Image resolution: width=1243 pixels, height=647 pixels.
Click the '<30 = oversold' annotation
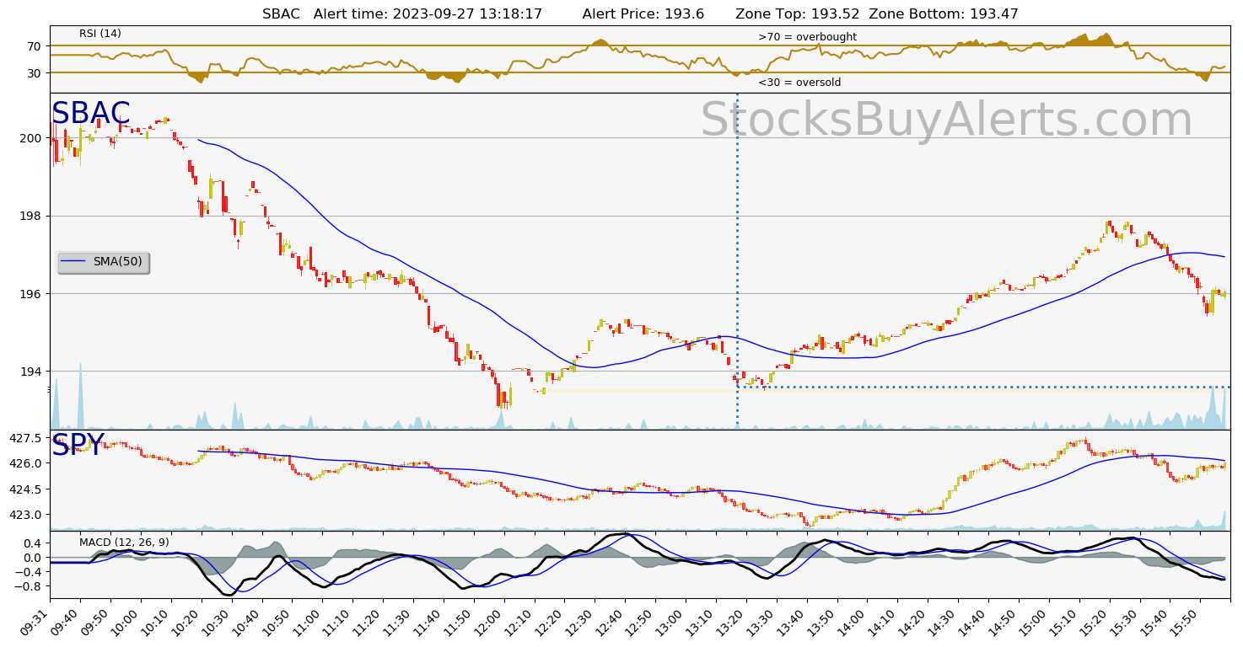pos(799,83)
